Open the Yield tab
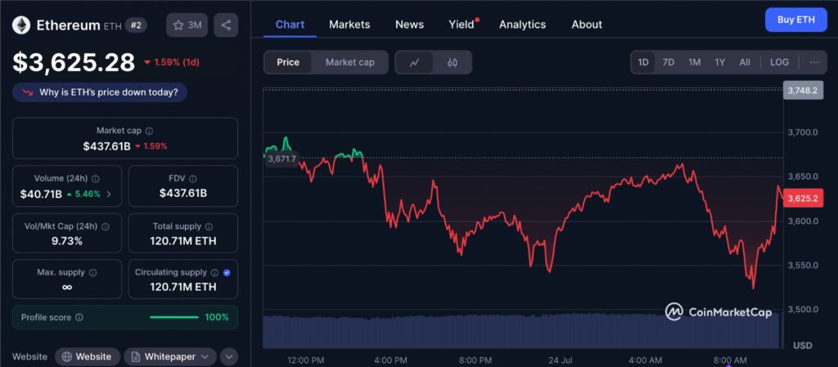This screenshot has height=367, width=838. [x=462, y=25]
